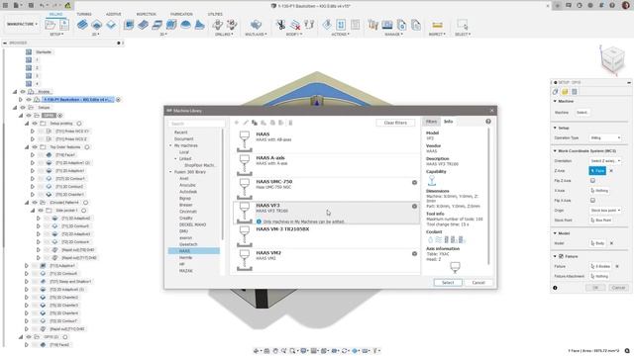
Task: Switch to the ADDITIVE ribbon tab
Action: click(113, 14)
